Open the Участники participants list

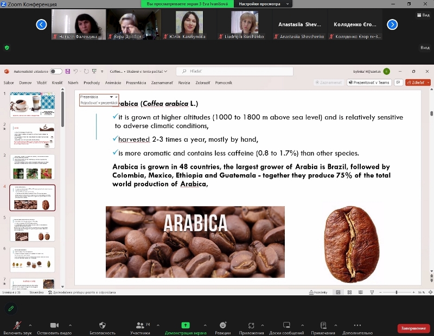(x=140, y=325)
